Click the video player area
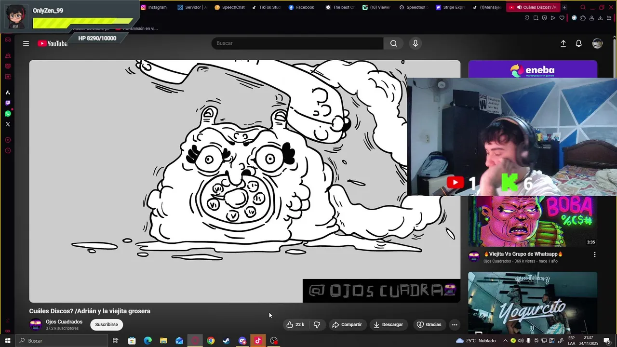The image size is (617, 347). coord(245,181)
